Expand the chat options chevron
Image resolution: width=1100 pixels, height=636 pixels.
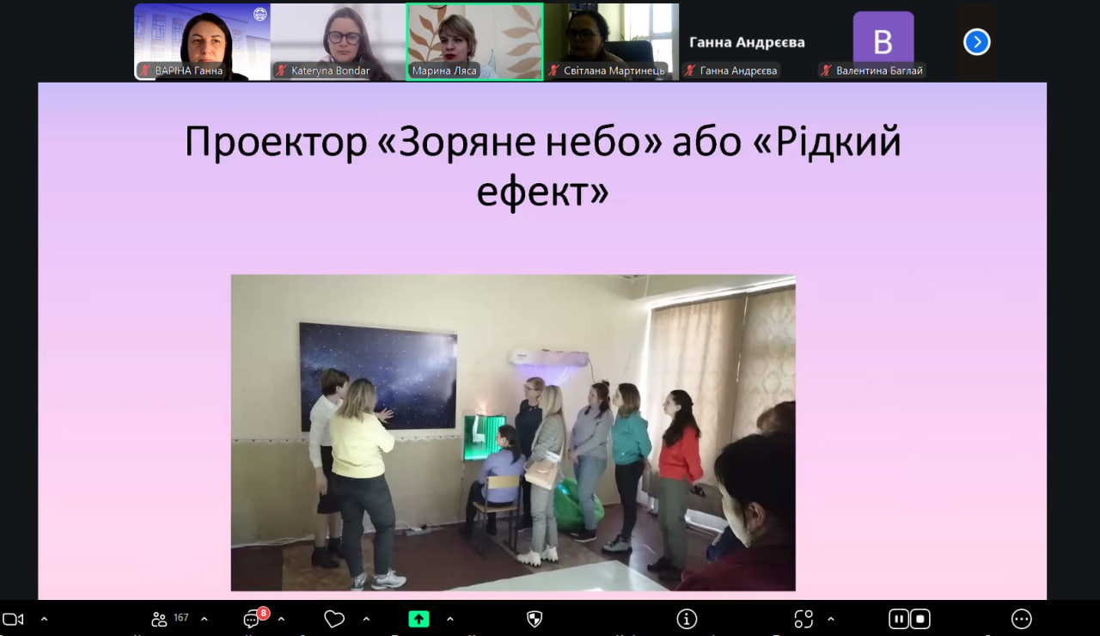point(281,619)
